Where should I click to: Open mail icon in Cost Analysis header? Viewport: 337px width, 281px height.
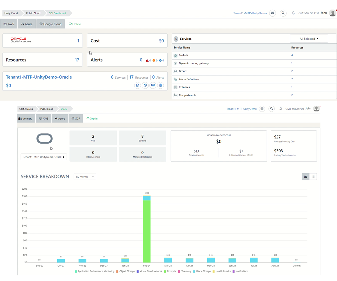262,108
